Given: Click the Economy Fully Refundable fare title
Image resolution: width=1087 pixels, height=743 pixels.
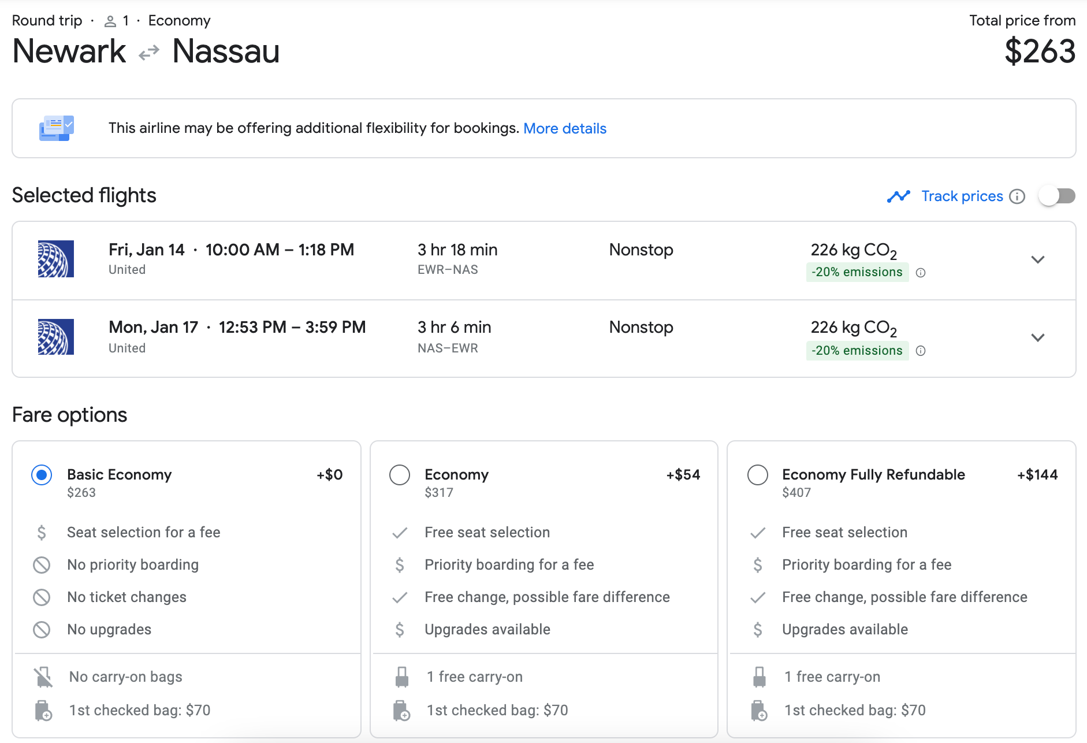Looking at the screenshot, I should point(873,474).
